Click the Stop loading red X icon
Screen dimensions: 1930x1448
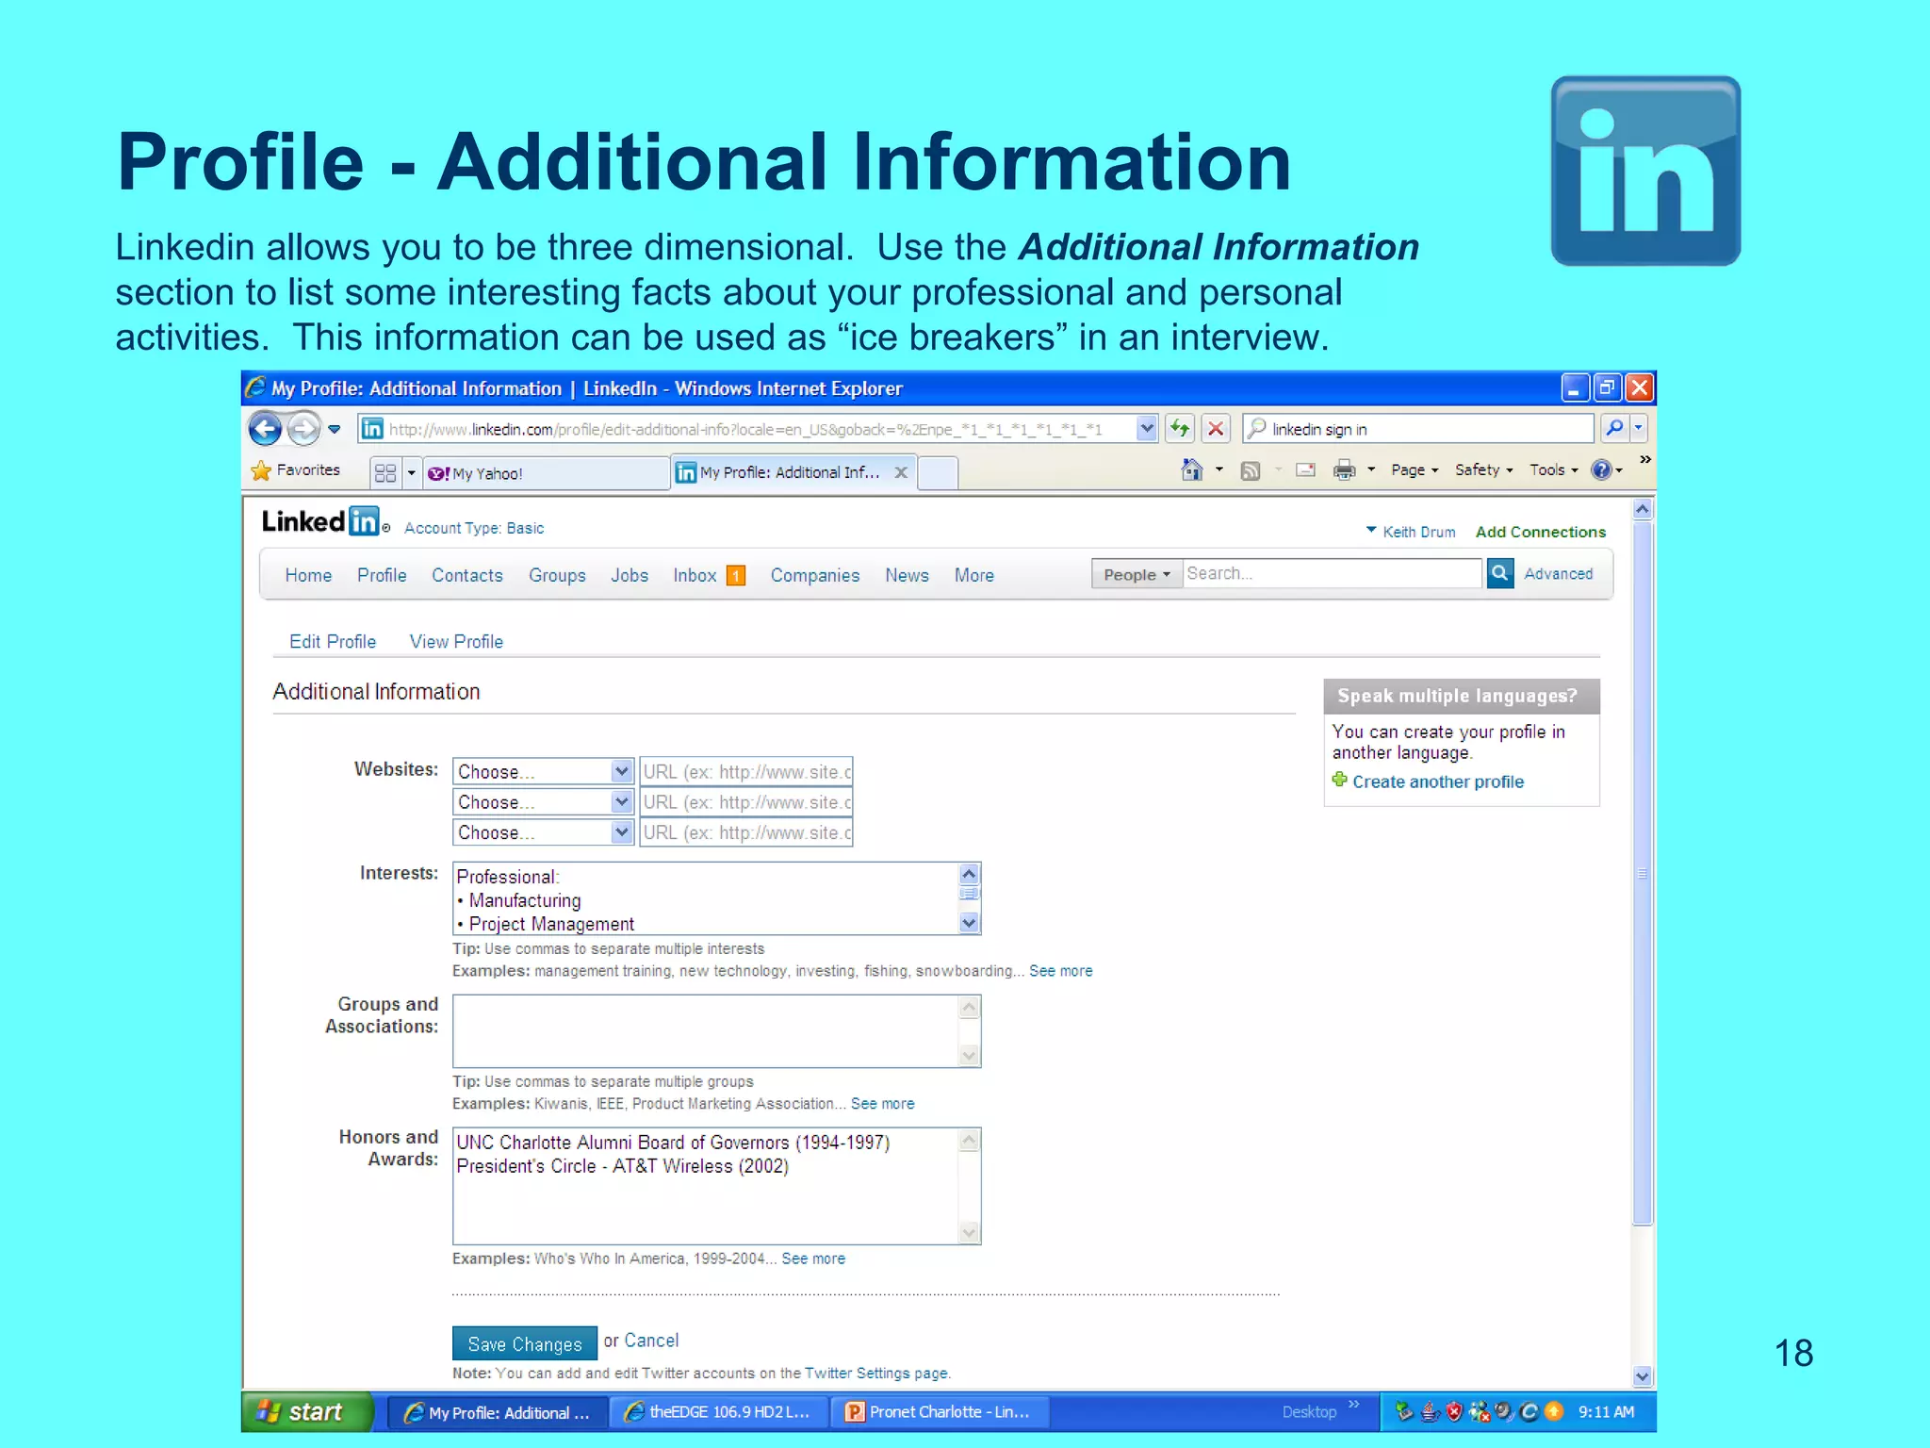pyautogui.click(x=1216, y=429)
